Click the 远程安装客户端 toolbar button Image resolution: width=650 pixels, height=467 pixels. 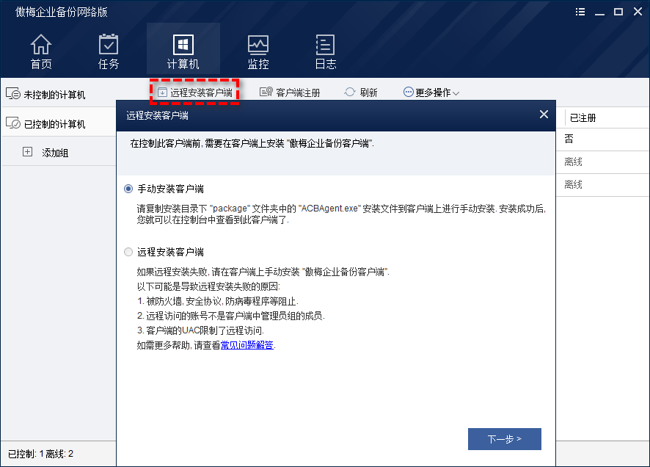pyautogui.click(x=194, y=93)
